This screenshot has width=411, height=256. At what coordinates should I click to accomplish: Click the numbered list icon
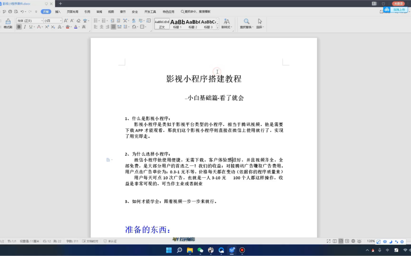[x=103, y=21]
